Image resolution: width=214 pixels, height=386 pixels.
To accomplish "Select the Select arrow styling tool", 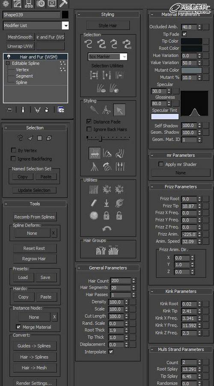I will coord(119,110).
